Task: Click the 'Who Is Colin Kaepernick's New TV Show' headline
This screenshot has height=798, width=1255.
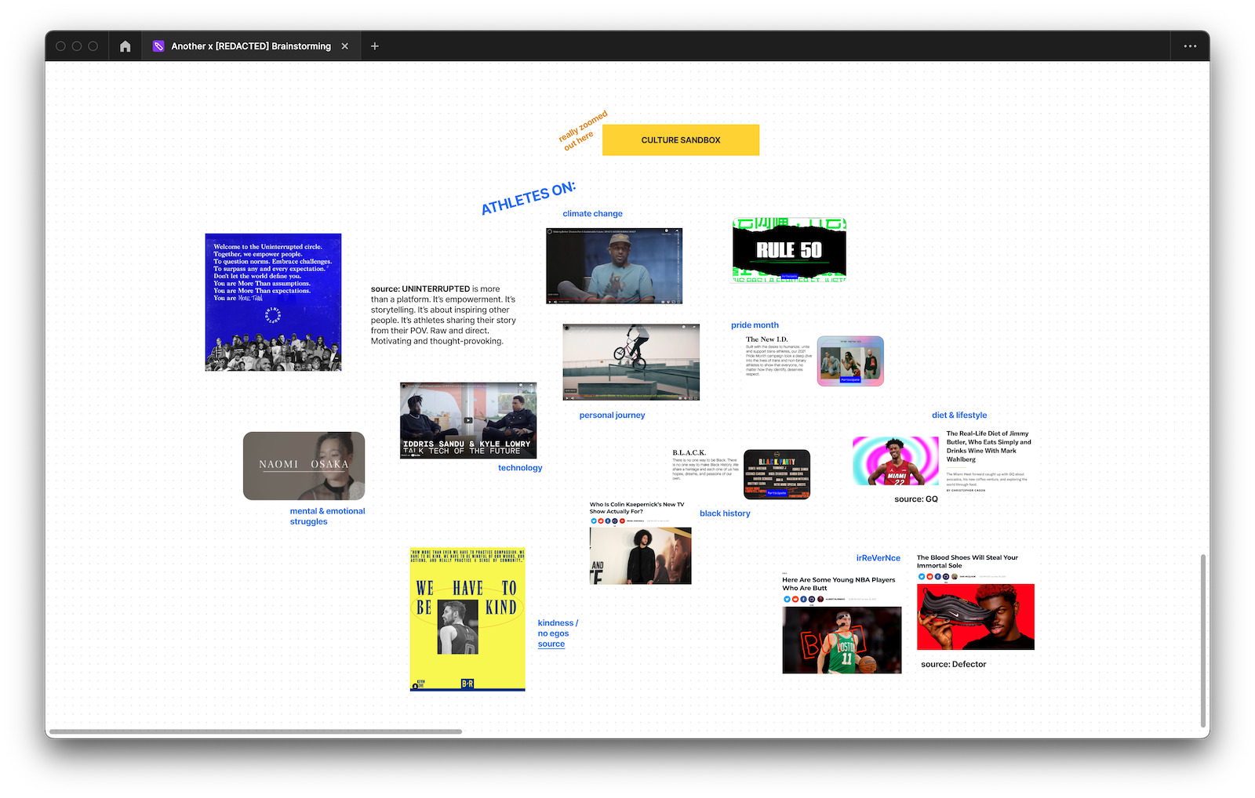Action: click(x=637, y=508)
